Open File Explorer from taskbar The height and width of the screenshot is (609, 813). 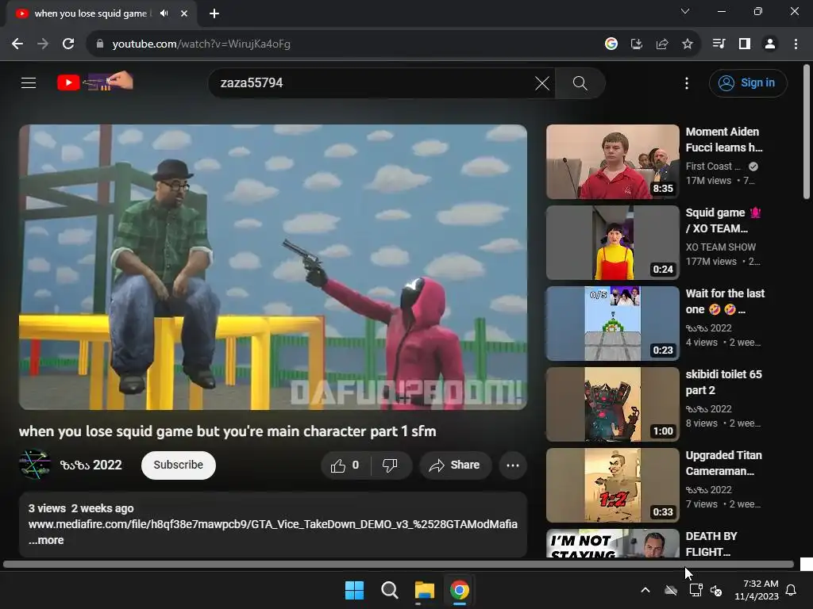coord(425,590)
